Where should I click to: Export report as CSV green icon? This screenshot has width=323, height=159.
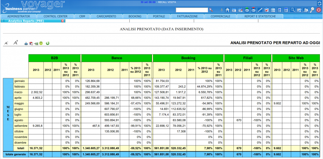(x=41, y=43)
